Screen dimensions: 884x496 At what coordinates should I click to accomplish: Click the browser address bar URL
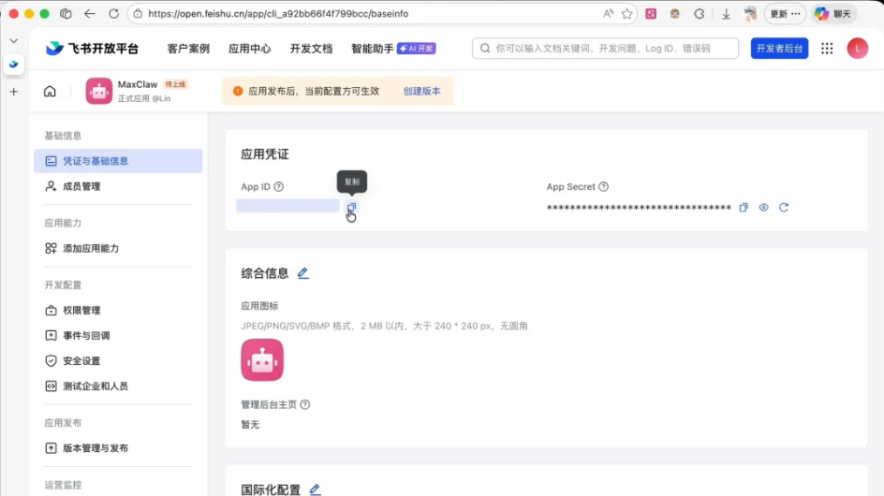(x=278, y=13)
